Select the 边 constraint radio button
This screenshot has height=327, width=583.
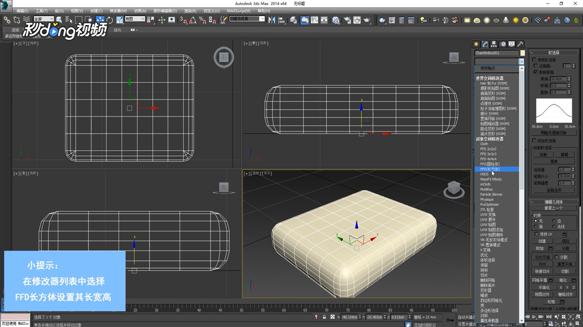554,221
